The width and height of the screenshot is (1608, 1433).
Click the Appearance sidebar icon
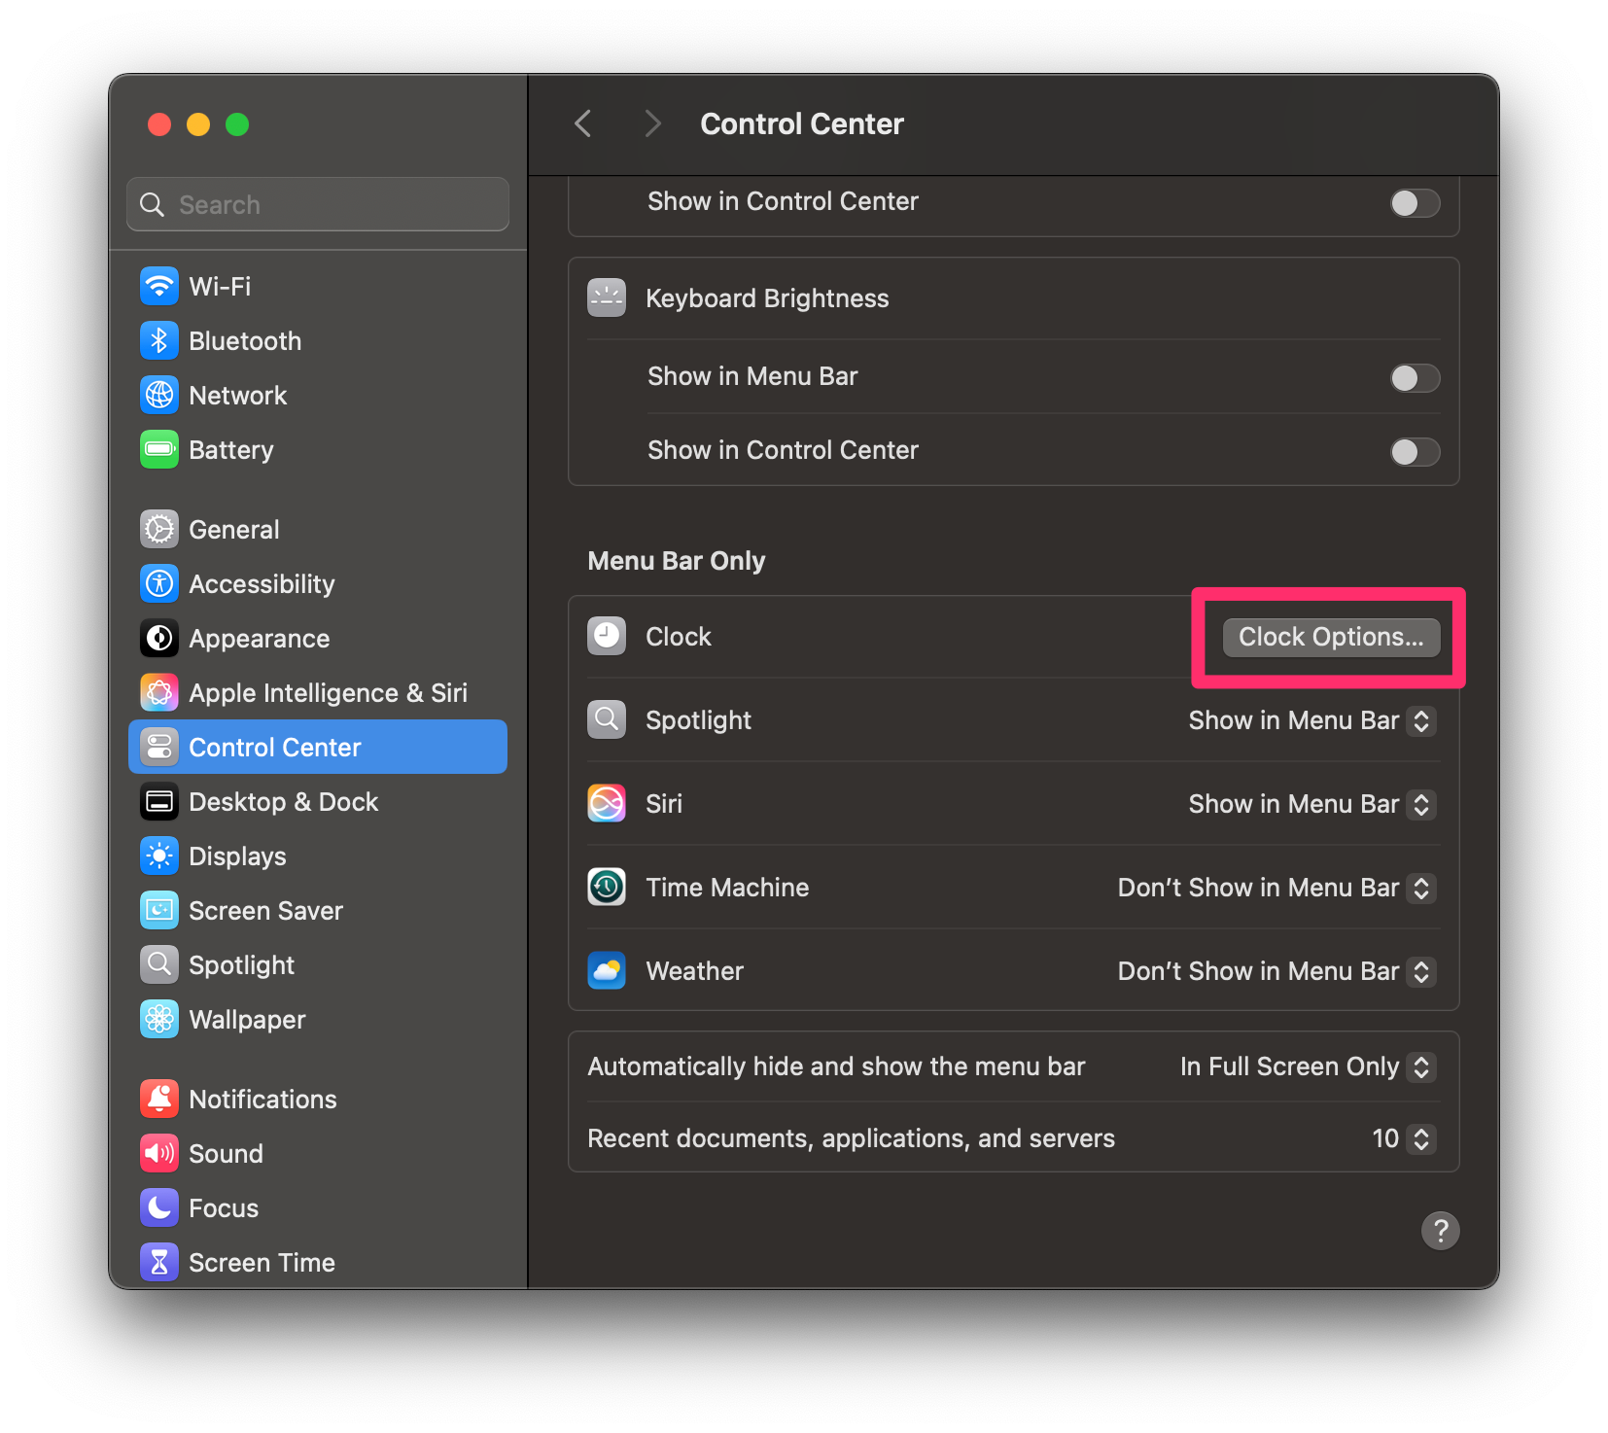pyautogui.click(x=159, y=638)
